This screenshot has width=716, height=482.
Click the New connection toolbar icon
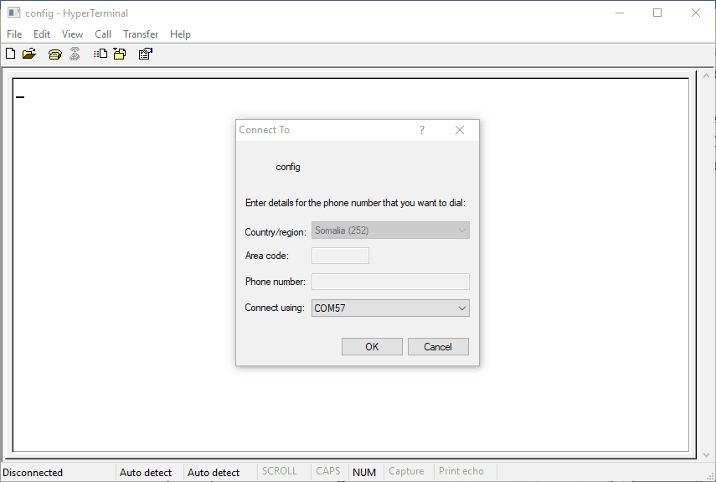point(10,54)
